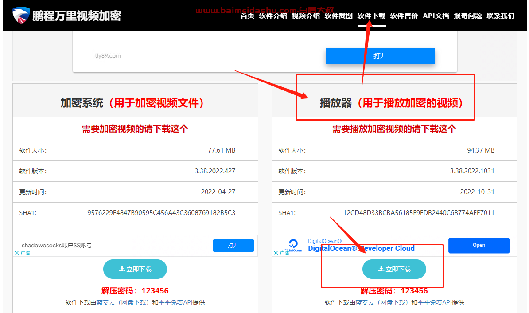Open 视频介绍 in the top menu

click(306, 16)
